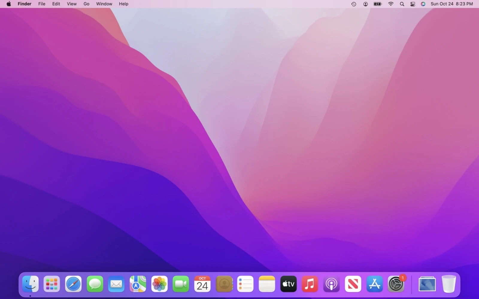The width and height of the screenshot is (479, 299).
Task: Activate Spotlight search in the menu bar
Action: tap(402, 4)
